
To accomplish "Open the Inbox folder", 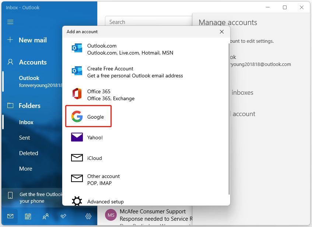I will [27, 122].
